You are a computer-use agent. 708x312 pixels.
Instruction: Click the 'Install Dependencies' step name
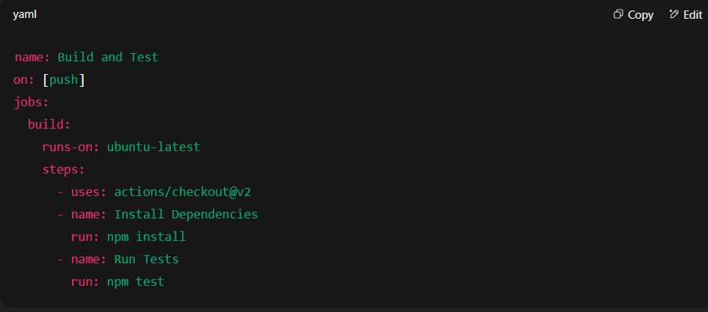186,215
